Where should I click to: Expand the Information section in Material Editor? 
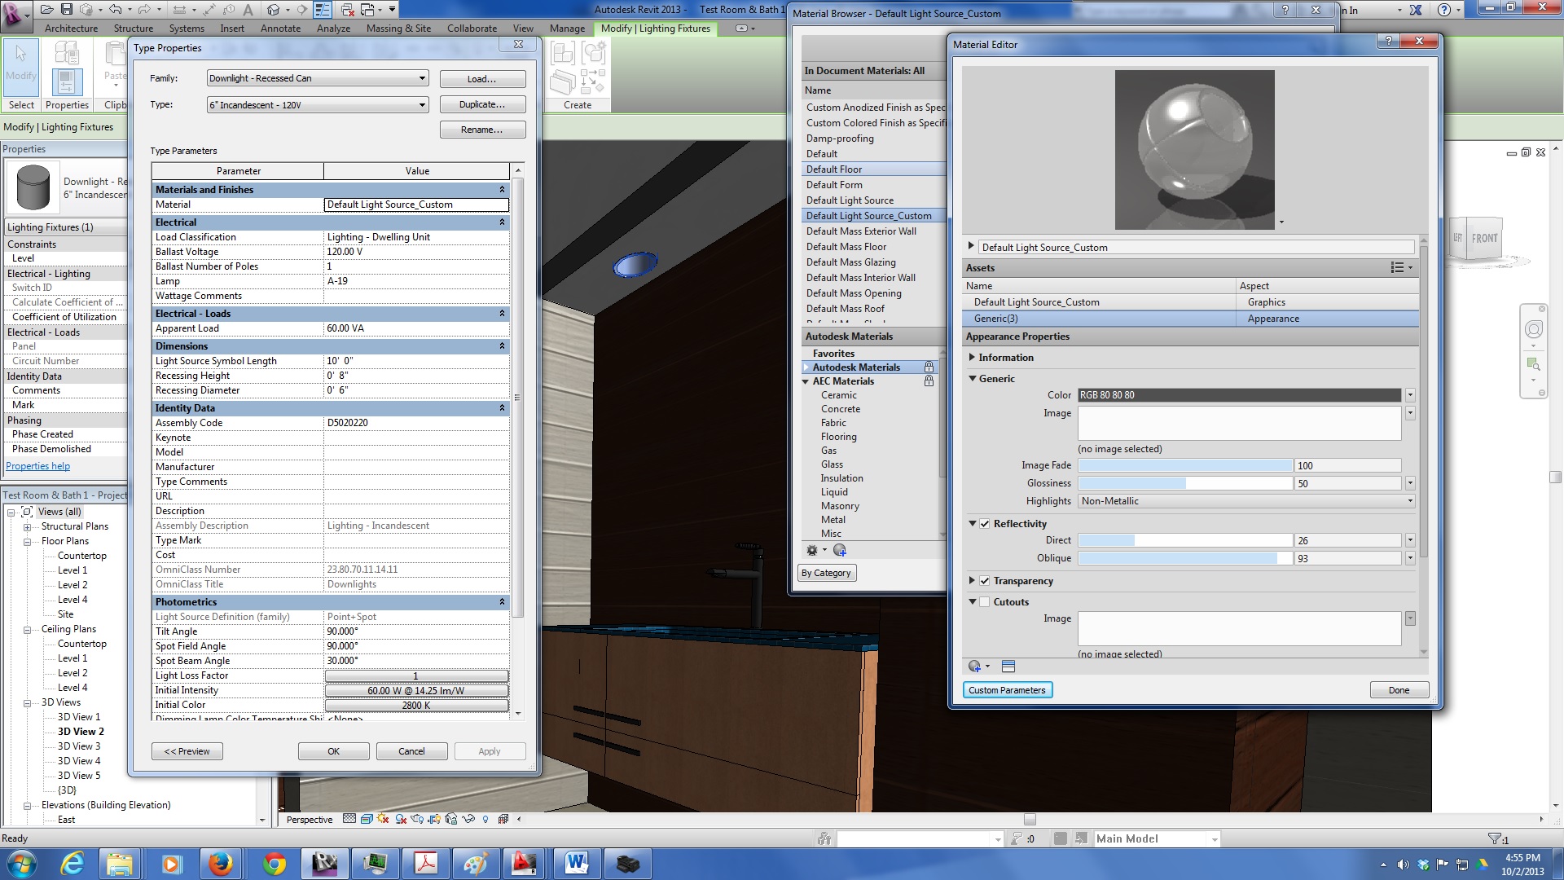pos(972,358)
